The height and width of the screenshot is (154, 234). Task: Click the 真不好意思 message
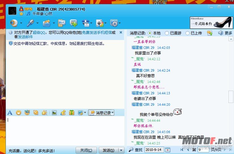pyautogui.click(x=145, y=76)
